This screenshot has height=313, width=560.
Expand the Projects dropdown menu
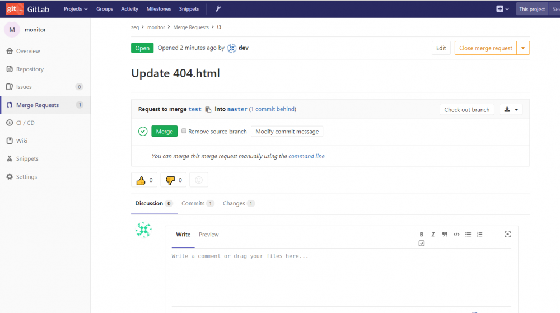point(76,9)
